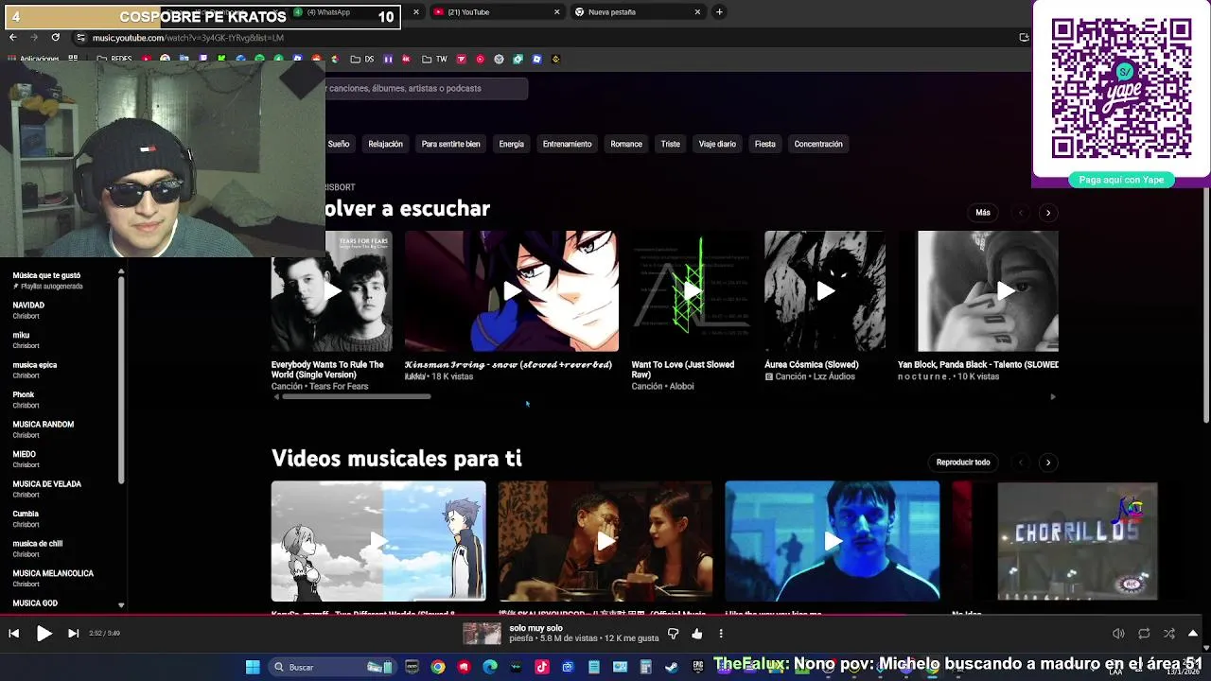Toggle shuffle mode
This screenshot has height=681, width=1211.
click(1169, 634)
